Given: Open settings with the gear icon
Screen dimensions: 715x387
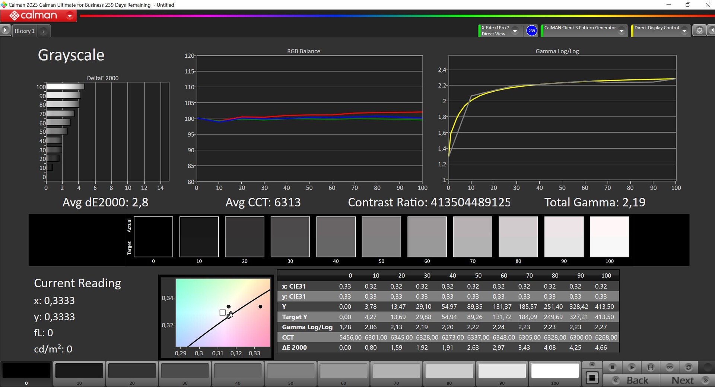Looking at the screenshot, I should [x=699, y=31].
